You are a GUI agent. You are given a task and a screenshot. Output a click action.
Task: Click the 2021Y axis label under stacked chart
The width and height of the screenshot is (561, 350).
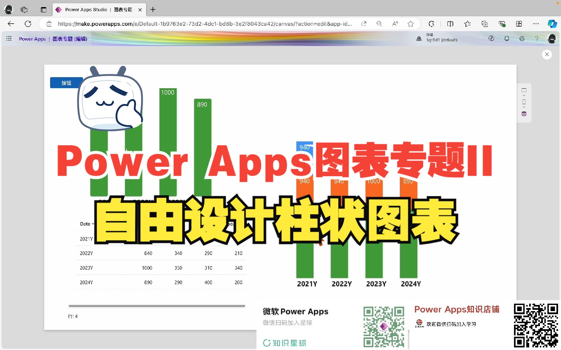307,284
